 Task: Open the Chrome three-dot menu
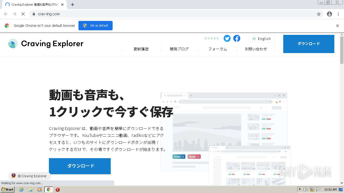(338, 14)
